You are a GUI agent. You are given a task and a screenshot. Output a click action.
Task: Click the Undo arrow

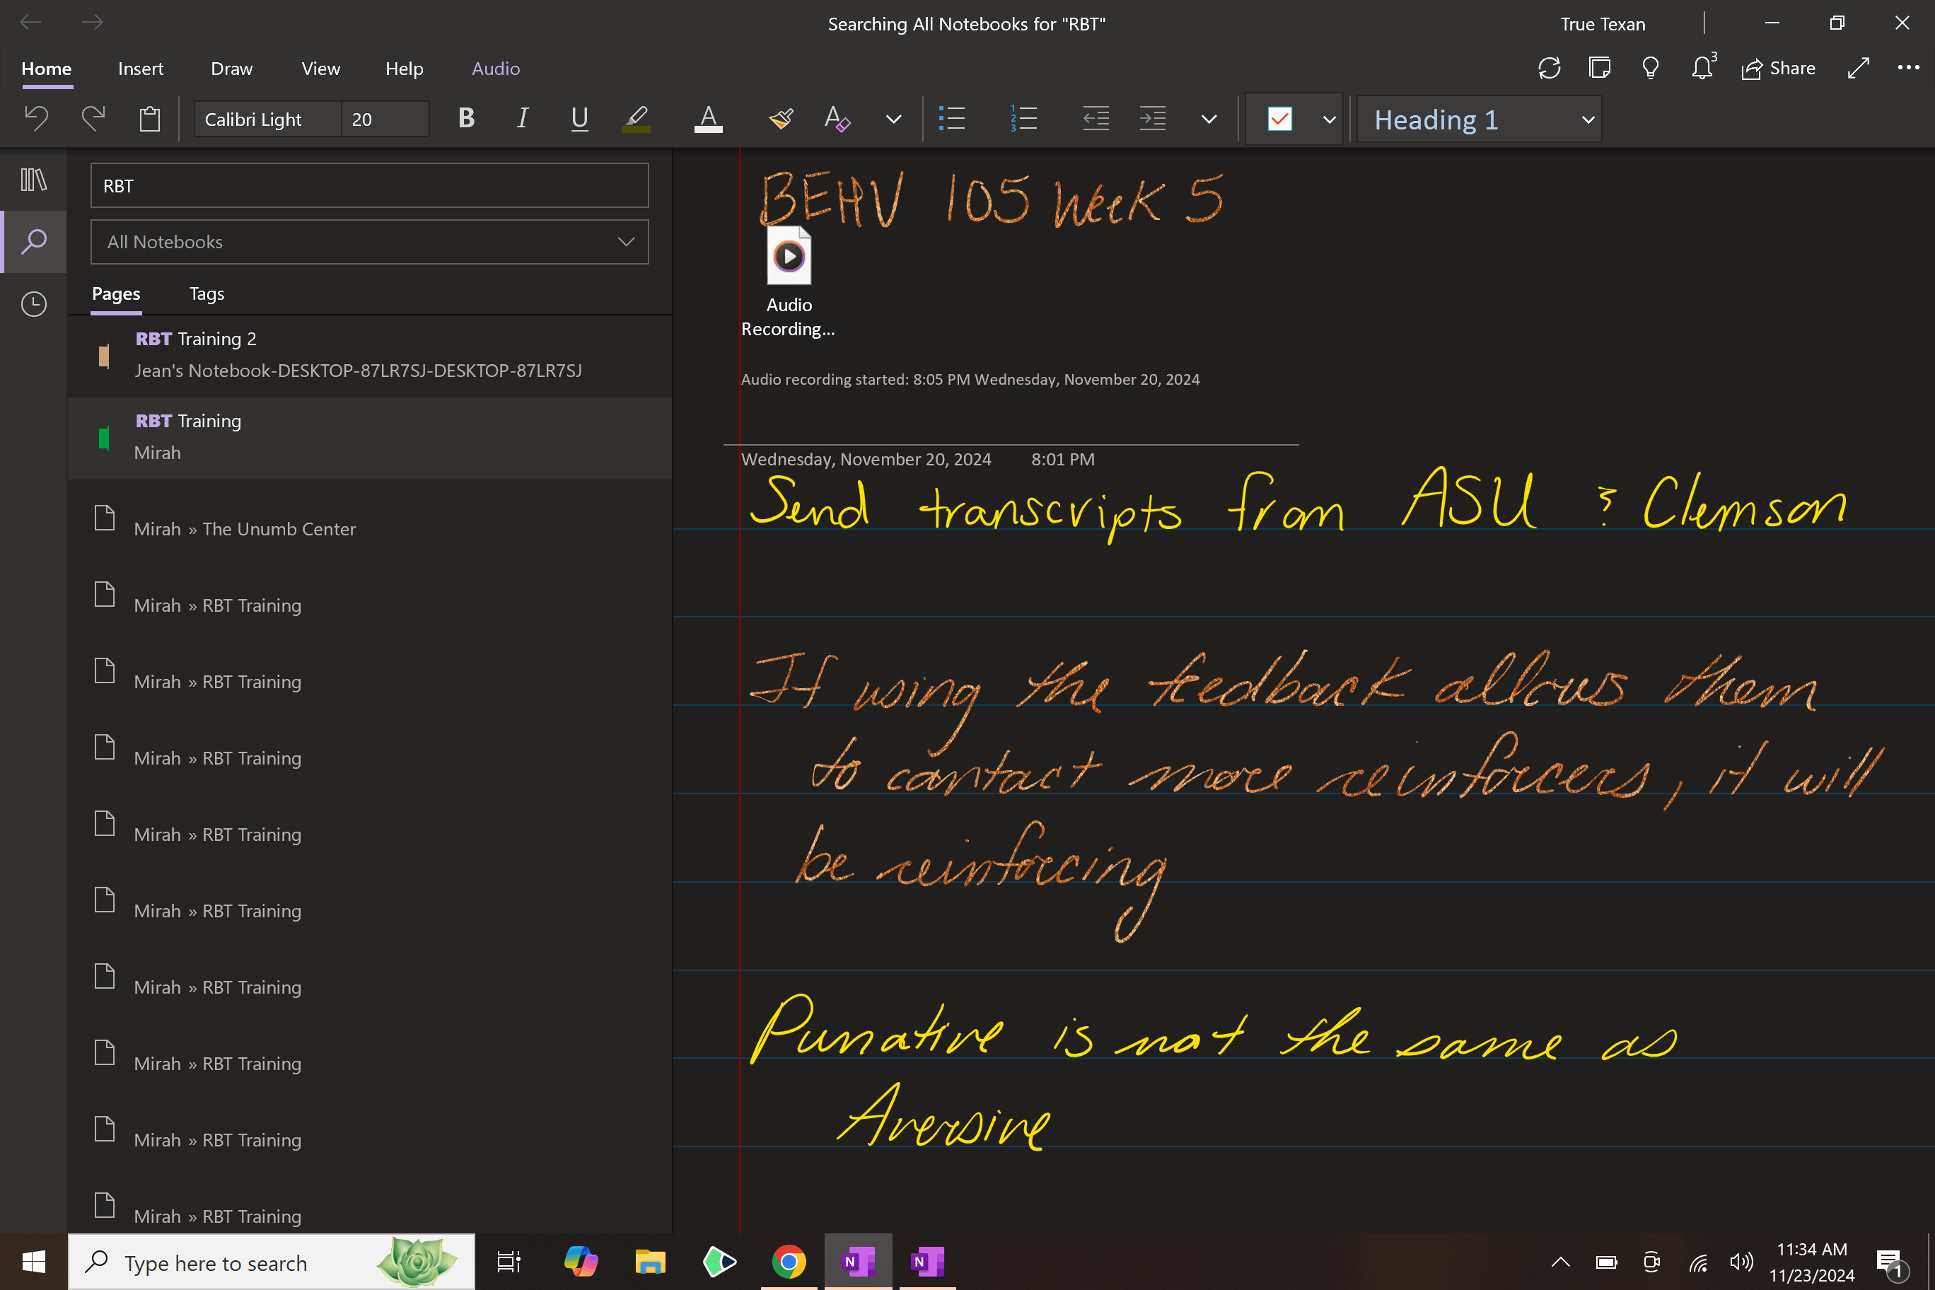click(x=35, y=120)
